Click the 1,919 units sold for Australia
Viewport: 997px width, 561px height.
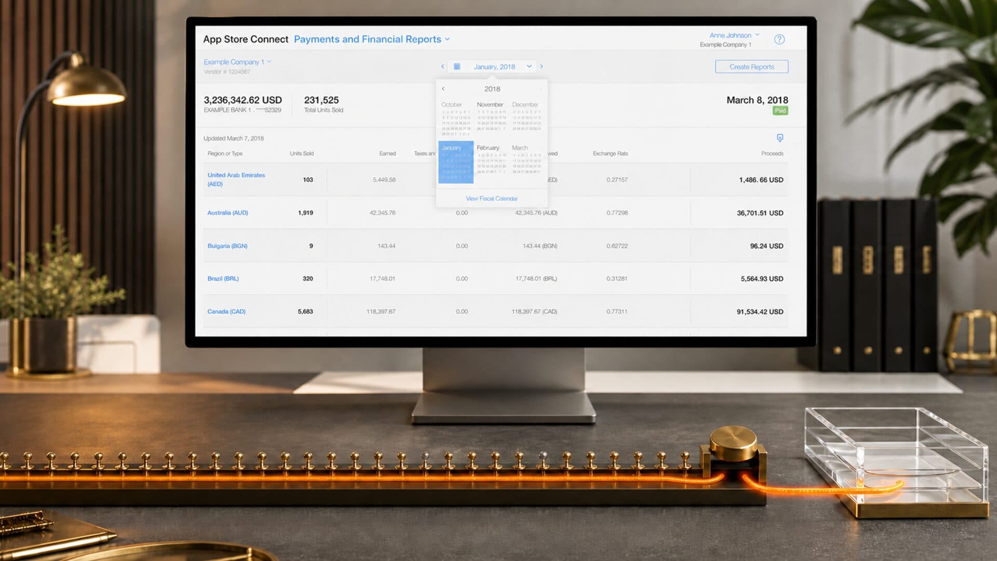point(305,213)
